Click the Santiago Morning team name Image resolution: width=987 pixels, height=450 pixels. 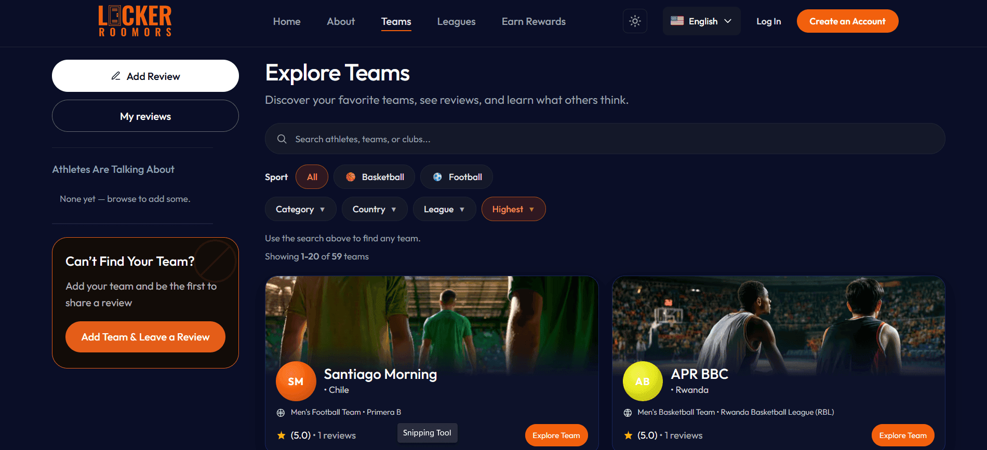click(x=380, y=374)
